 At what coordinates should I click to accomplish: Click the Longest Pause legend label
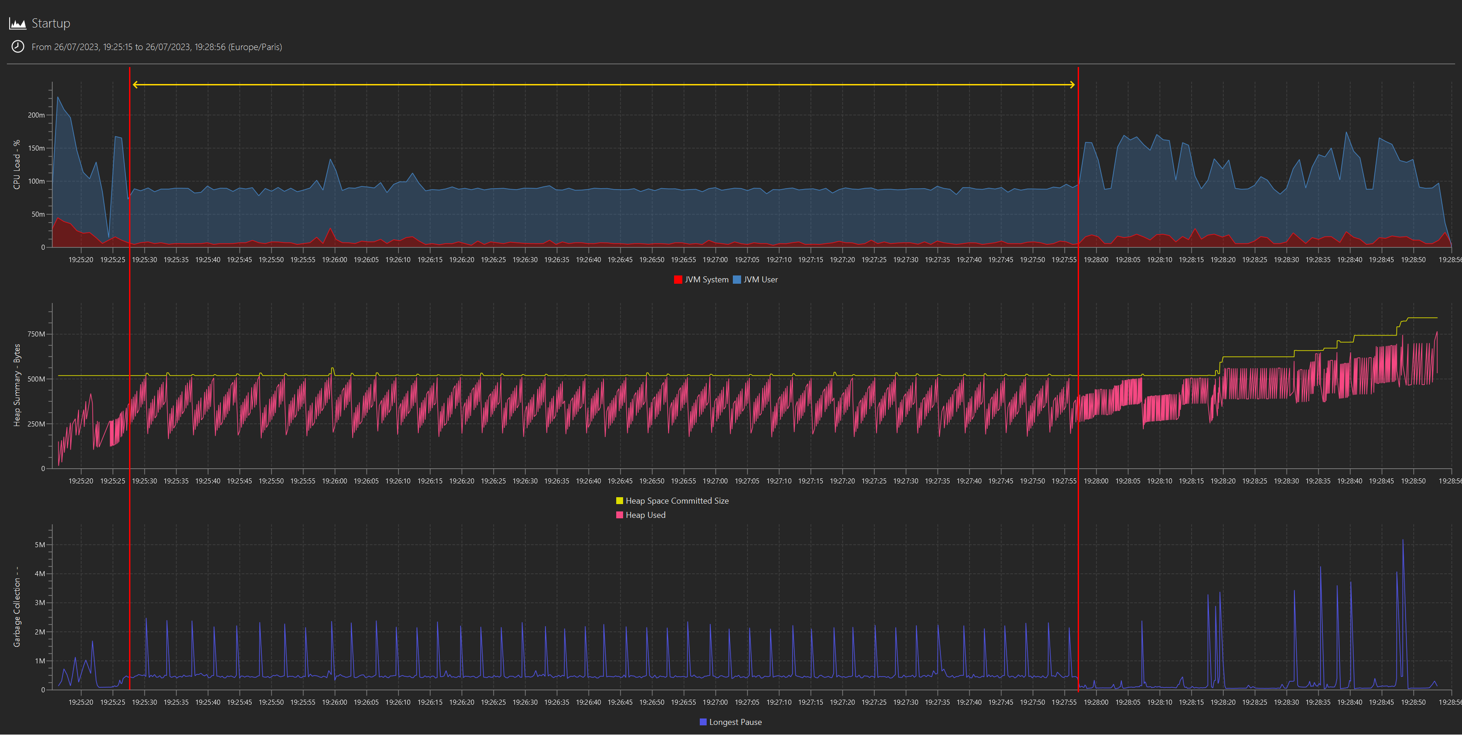coord(736,722)
